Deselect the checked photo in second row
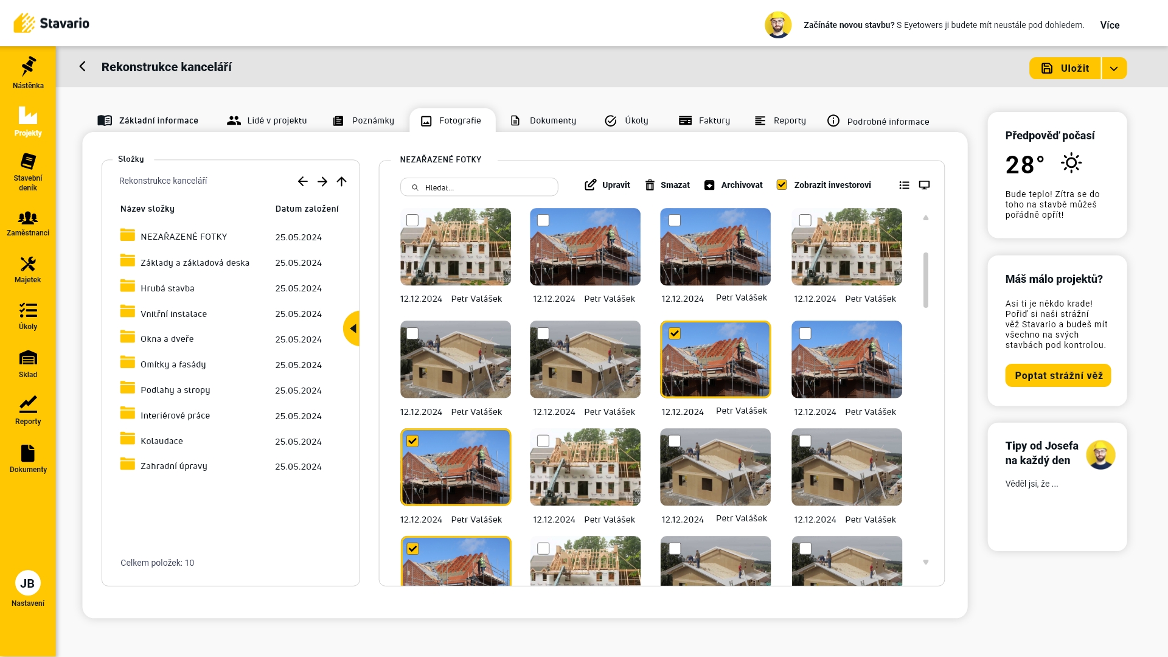 (x=674, y=333)
